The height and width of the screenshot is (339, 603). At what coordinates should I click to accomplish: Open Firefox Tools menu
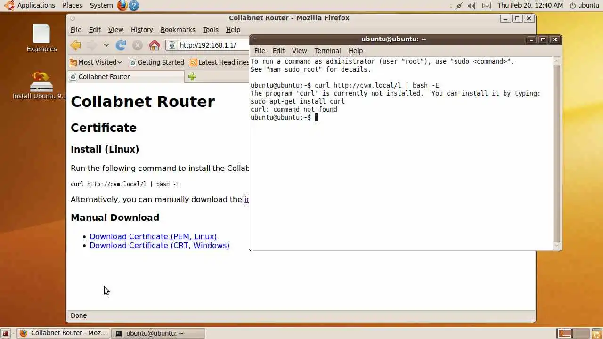(x=211, y=30)
